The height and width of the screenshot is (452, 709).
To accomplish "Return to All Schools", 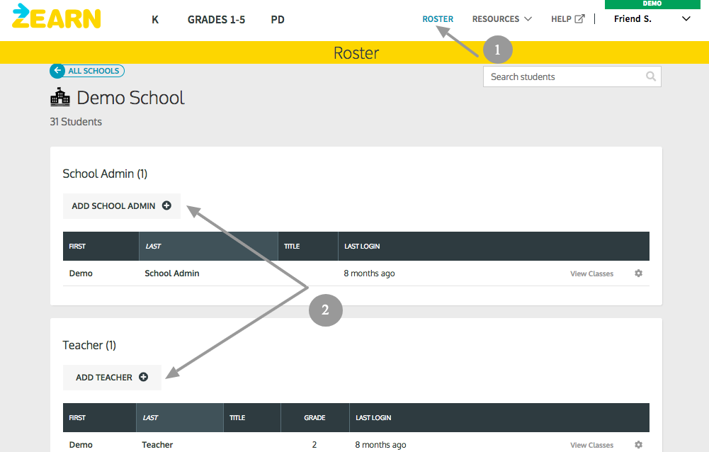I will pyautogui.click(x=87, y=71).
